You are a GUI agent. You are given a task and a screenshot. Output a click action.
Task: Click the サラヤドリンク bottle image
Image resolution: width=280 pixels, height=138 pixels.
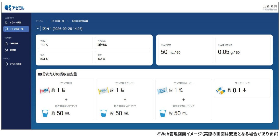pyautogui.click(x=220, y=91)
